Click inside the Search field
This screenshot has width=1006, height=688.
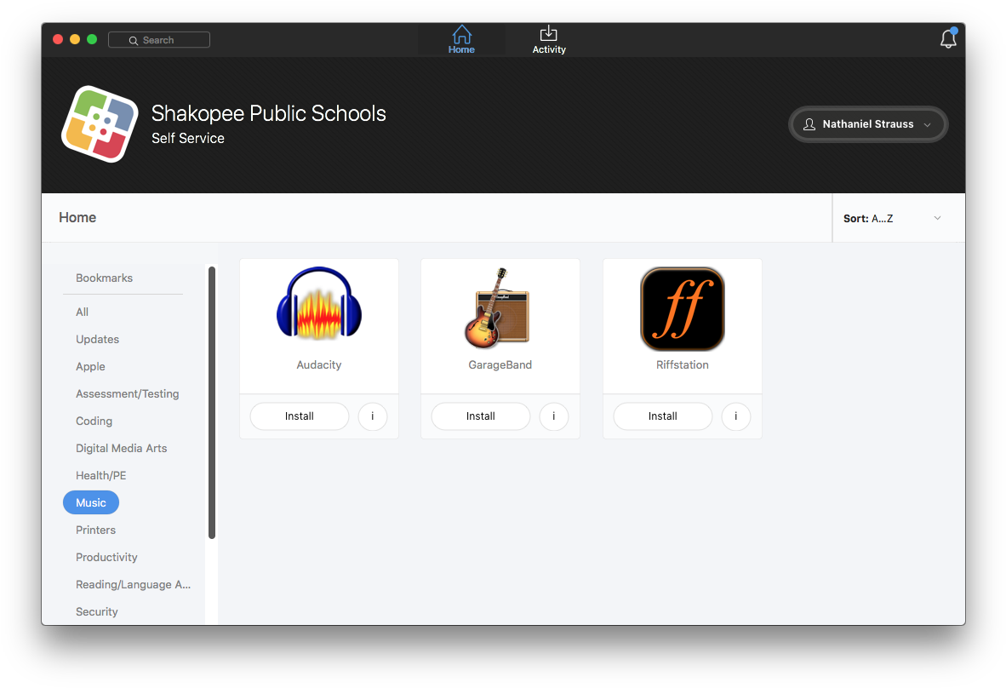159,39
